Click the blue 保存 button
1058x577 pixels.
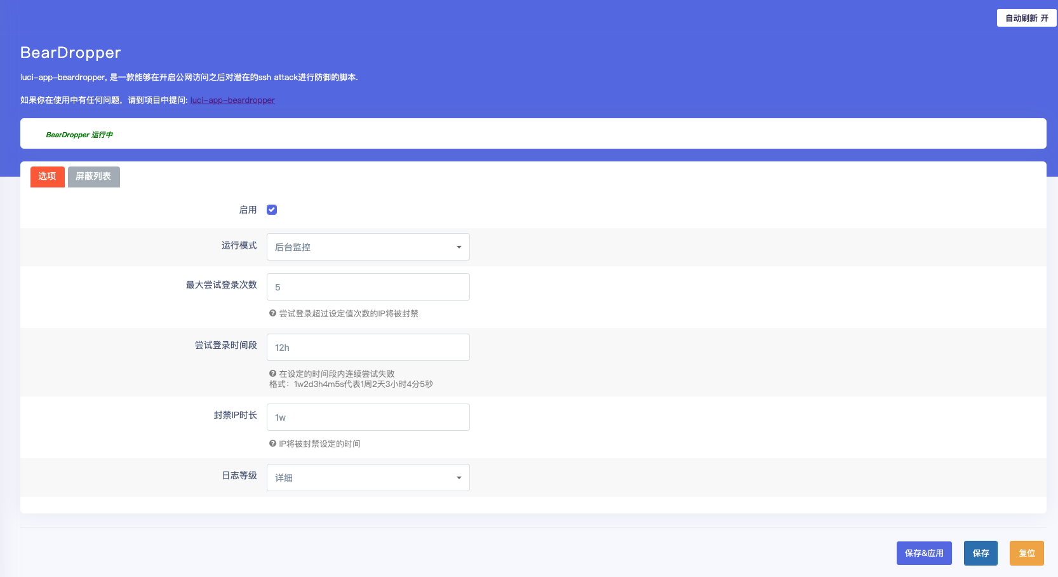pos(981,553)
